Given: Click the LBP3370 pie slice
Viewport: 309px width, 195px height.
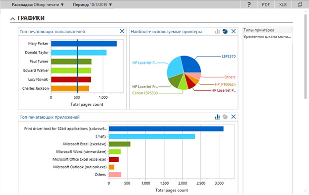Looking at the screenshot, I should (190, 64).
